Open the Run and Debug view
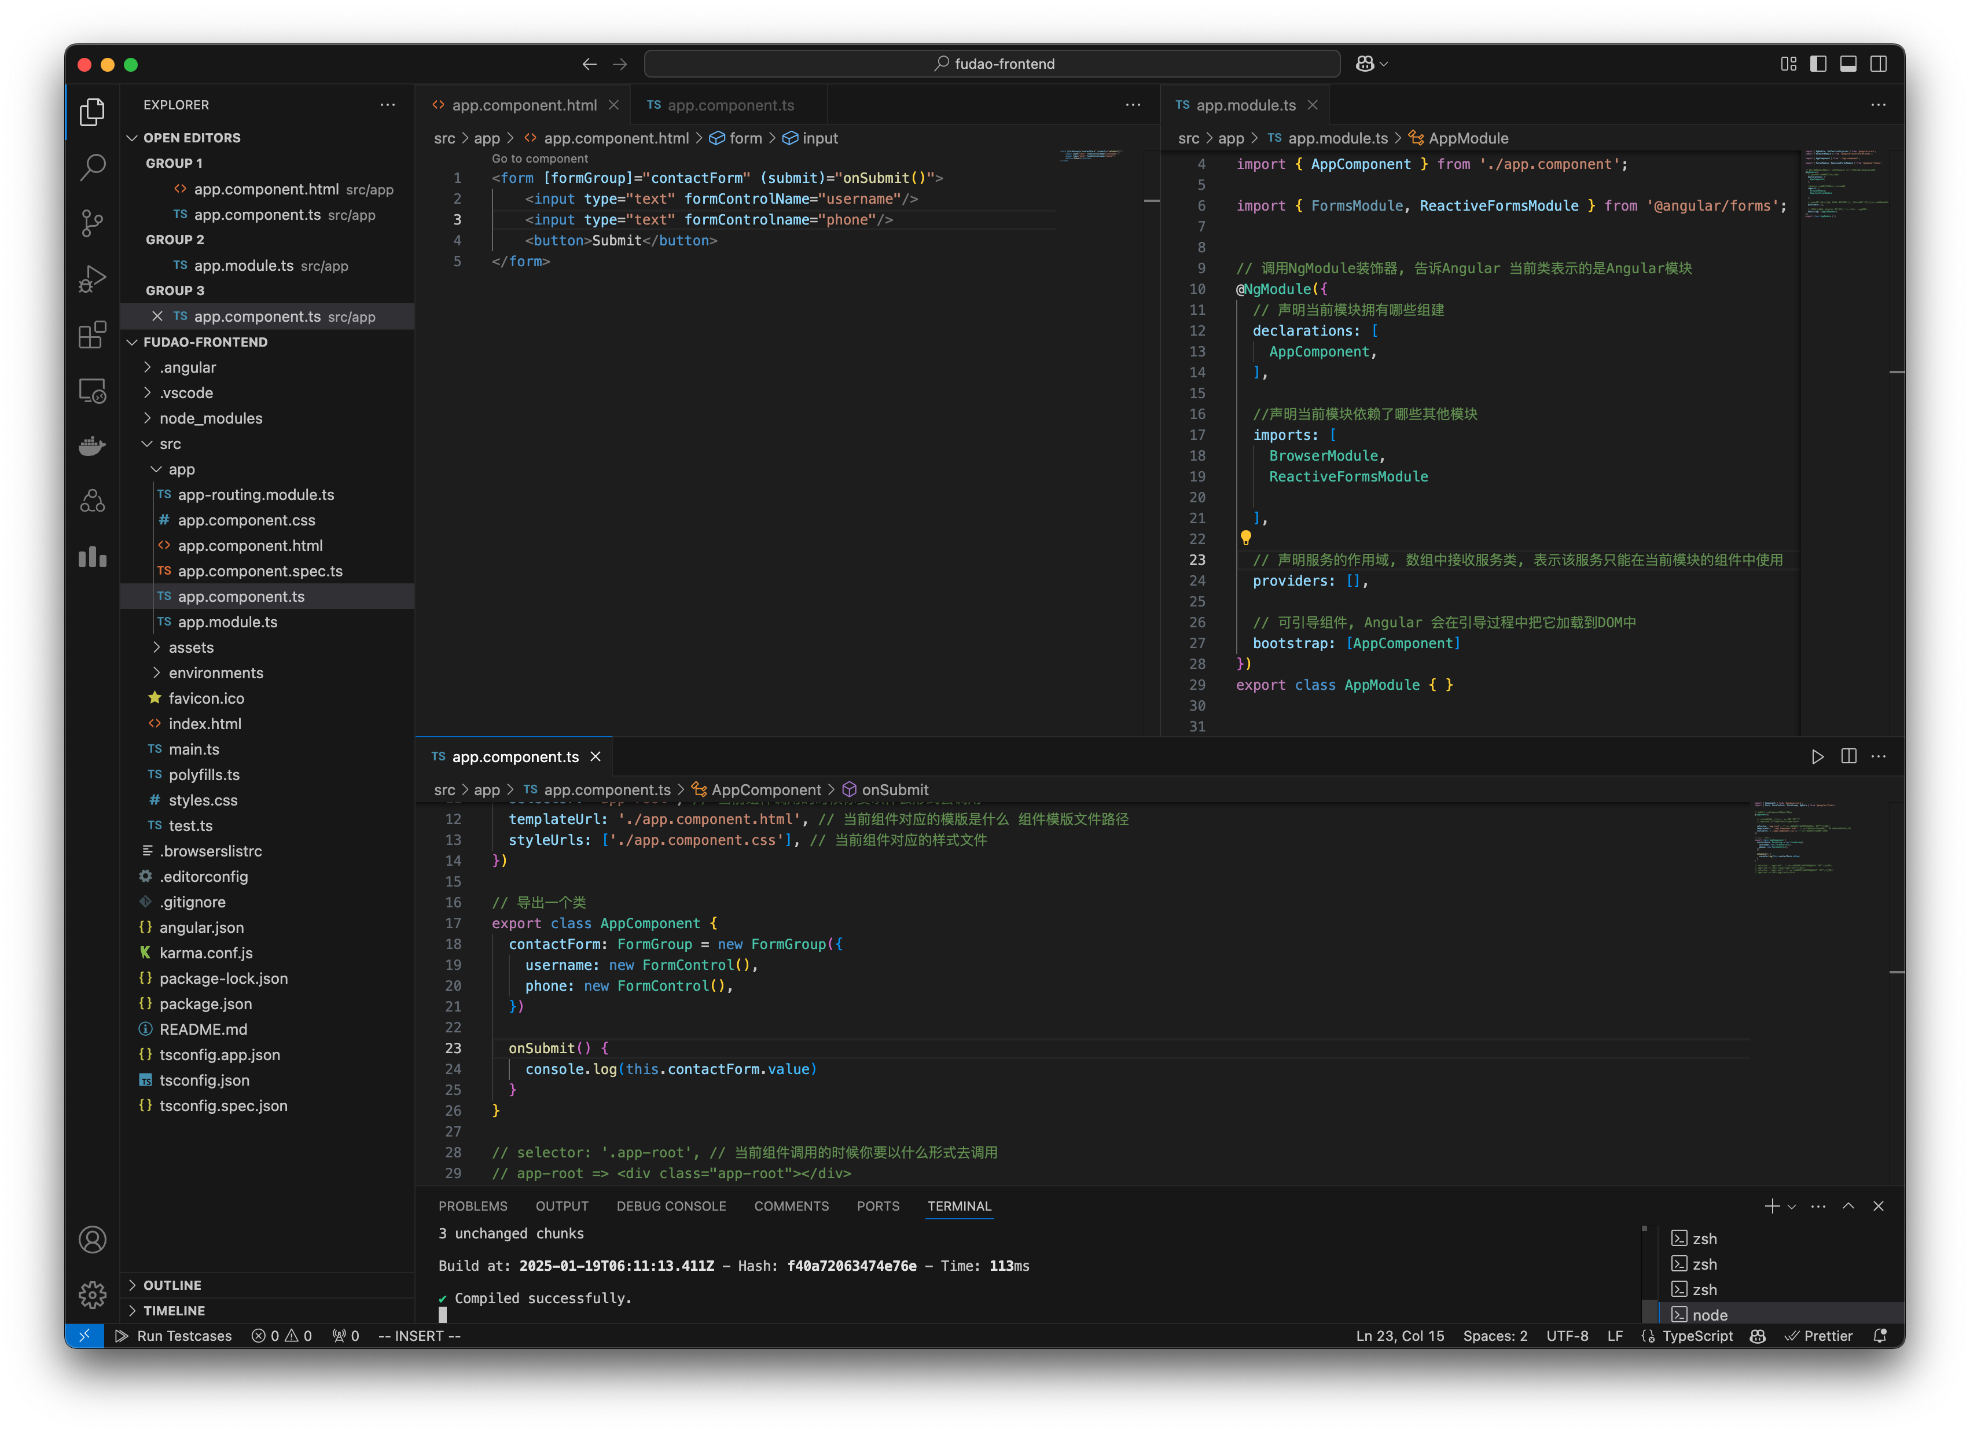This screenshot has width=1970, height=1434. click(92, 279)
